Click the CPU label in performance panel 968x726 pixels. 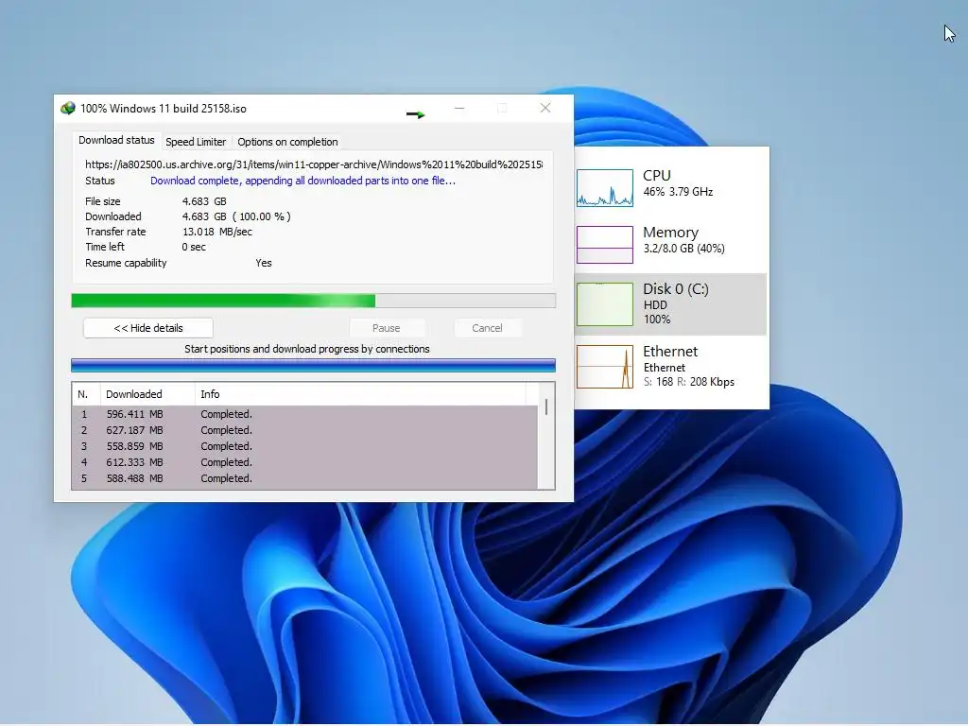(657, 175)
